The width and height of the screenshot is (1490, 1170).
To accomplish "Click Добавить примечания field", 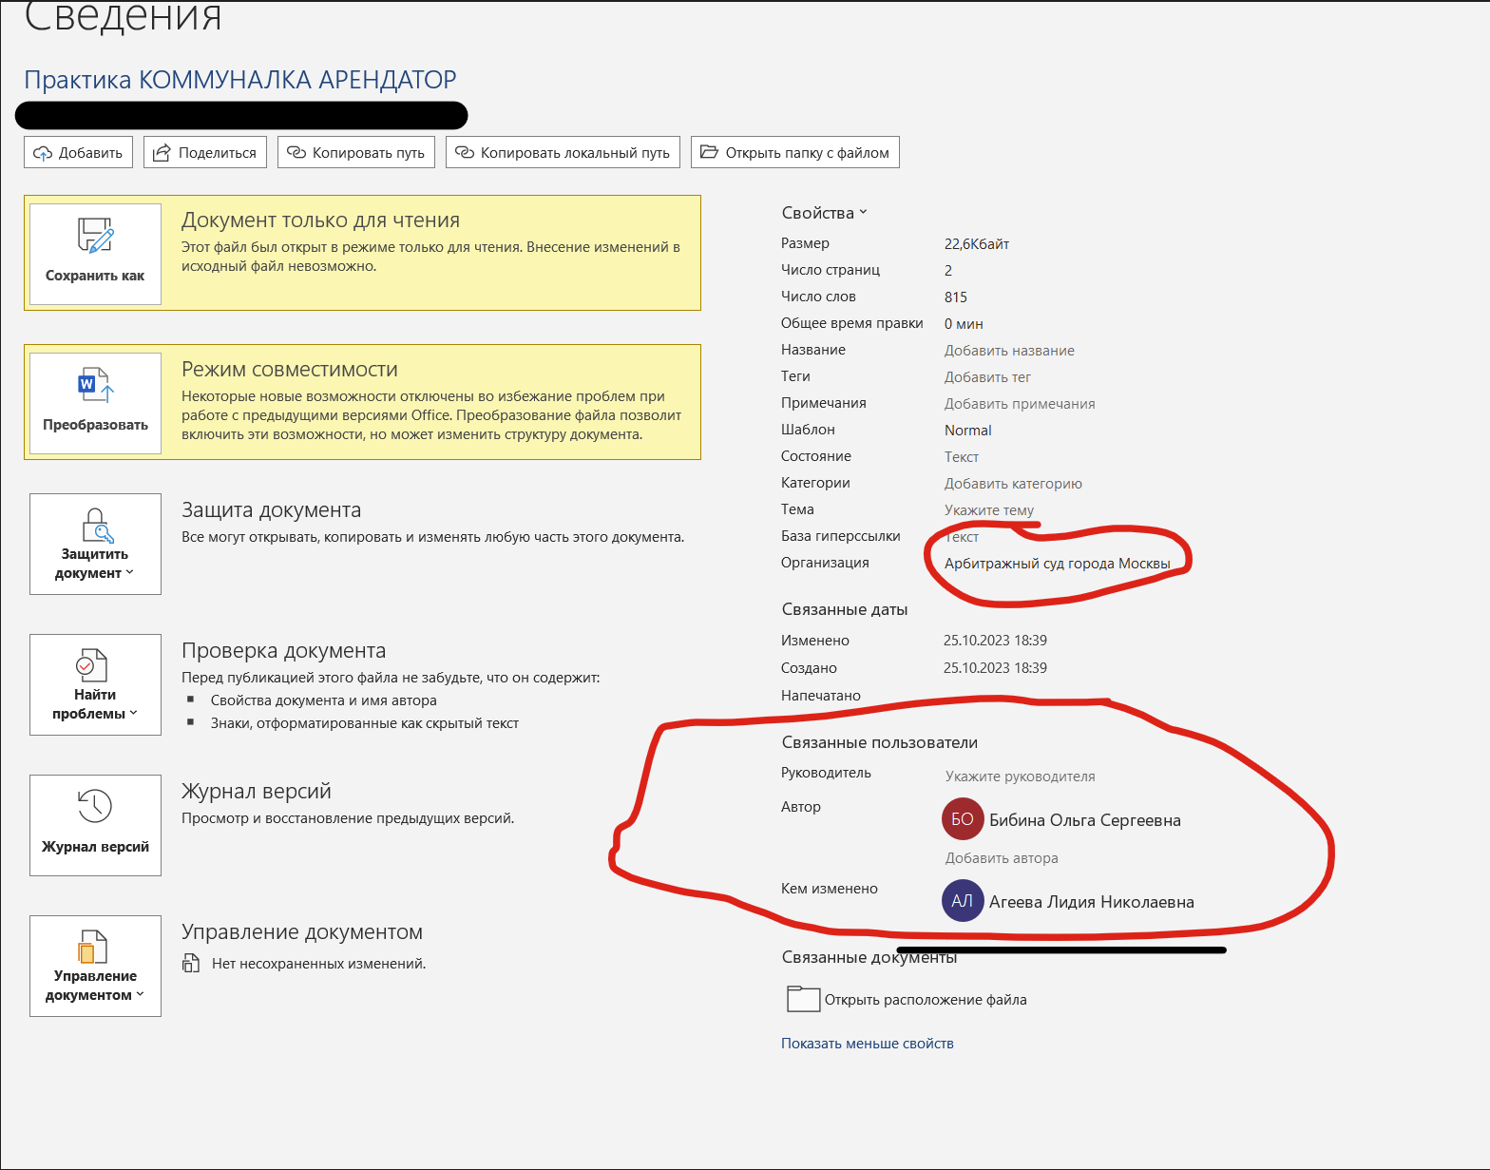I will pos(1020,404).
